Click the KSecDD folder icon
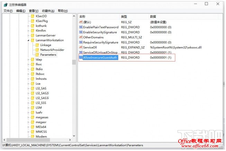Image resolution: width=226 pixels, height=151 pixels. 33,16
